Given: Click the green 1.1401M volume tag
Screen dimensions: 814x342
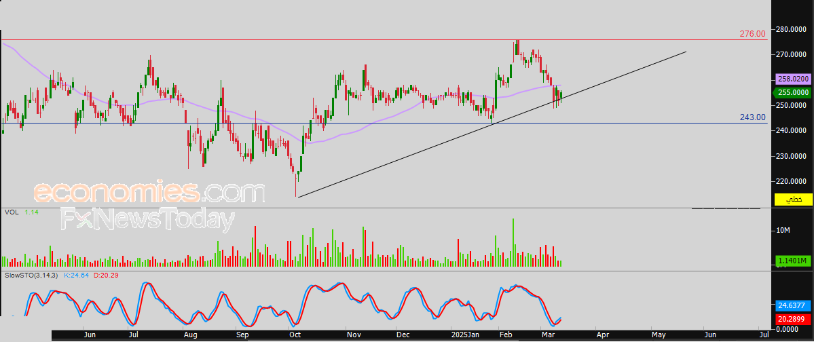Looking at the screenshot, I should click(x=793, y=261).
